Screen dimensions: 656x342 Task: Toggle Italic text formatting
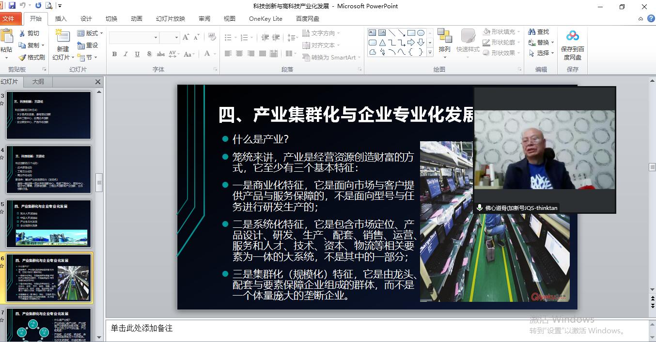point(126,54)
